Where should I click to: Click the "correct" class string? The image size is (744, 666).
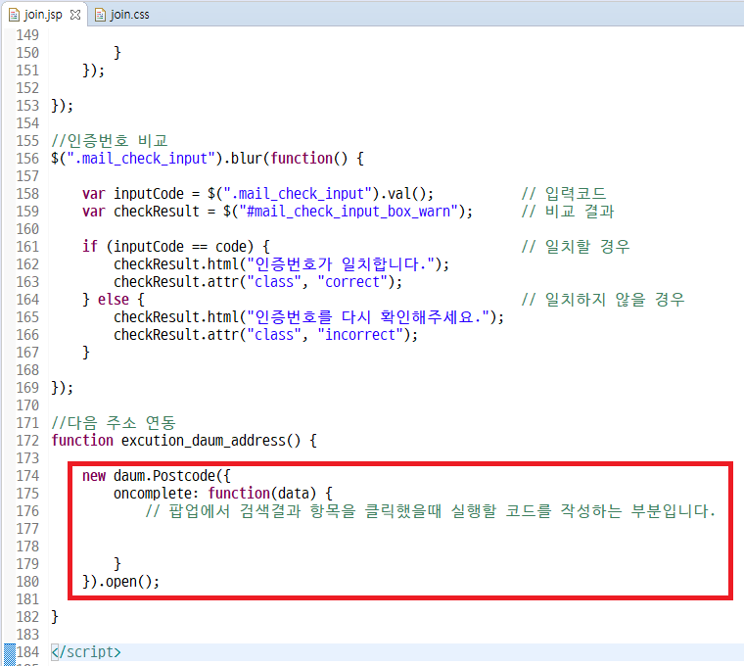pyautogui.click(x=352, y=282)
